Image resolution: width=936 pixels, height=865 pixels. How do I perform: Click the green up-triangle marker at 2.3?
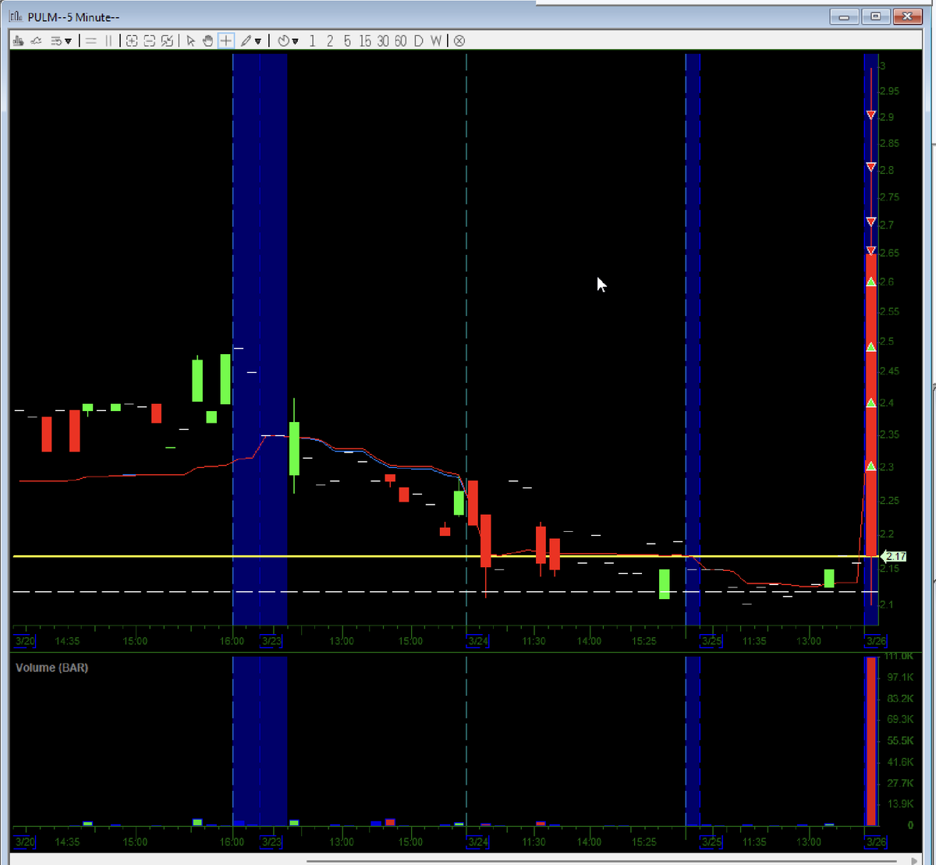(x=871, y=466)
